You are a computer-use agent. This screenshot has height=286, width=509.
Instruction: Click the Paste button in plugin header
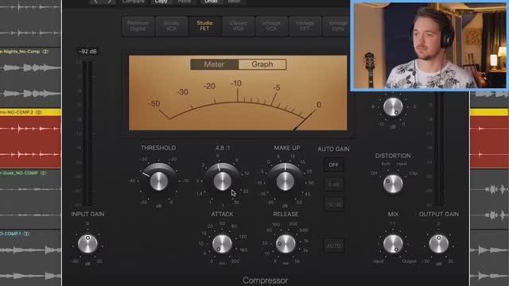pyautogui.click(x=184, y=2)
